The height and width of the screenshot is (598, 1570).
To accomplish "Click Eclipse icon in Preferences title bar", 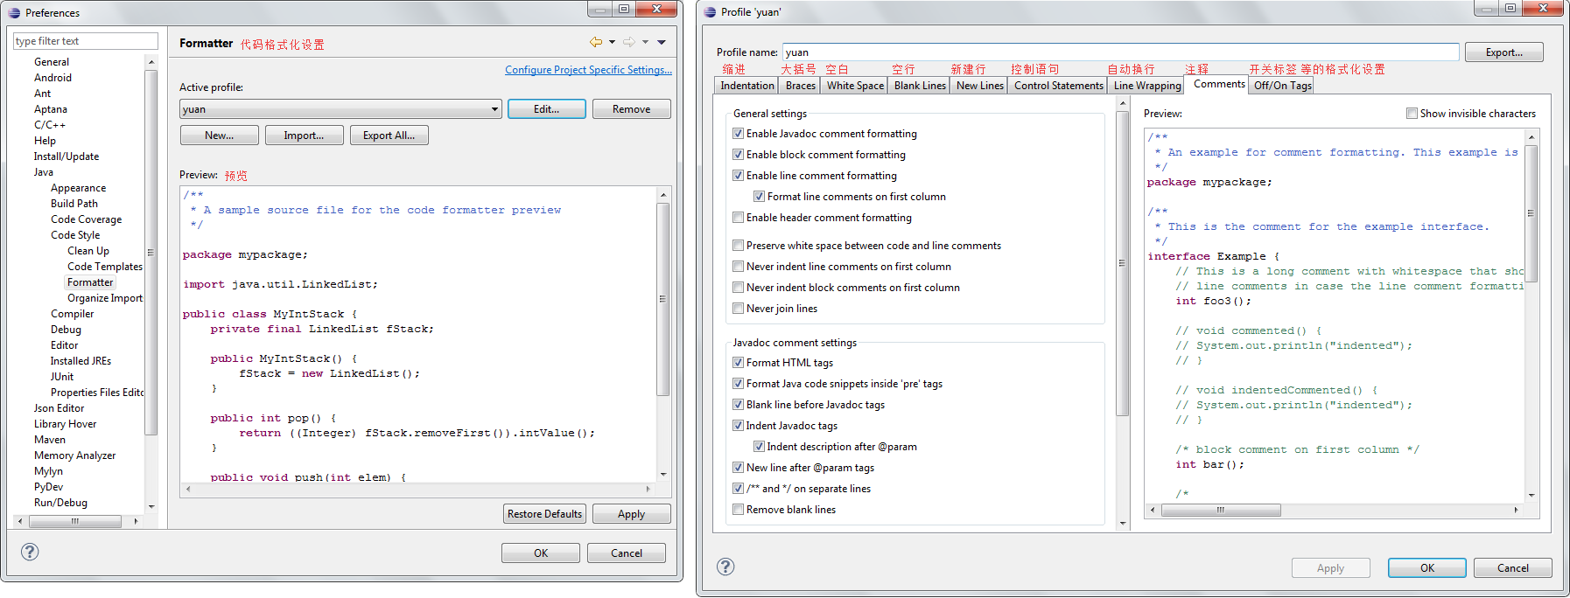I will 14,12.
